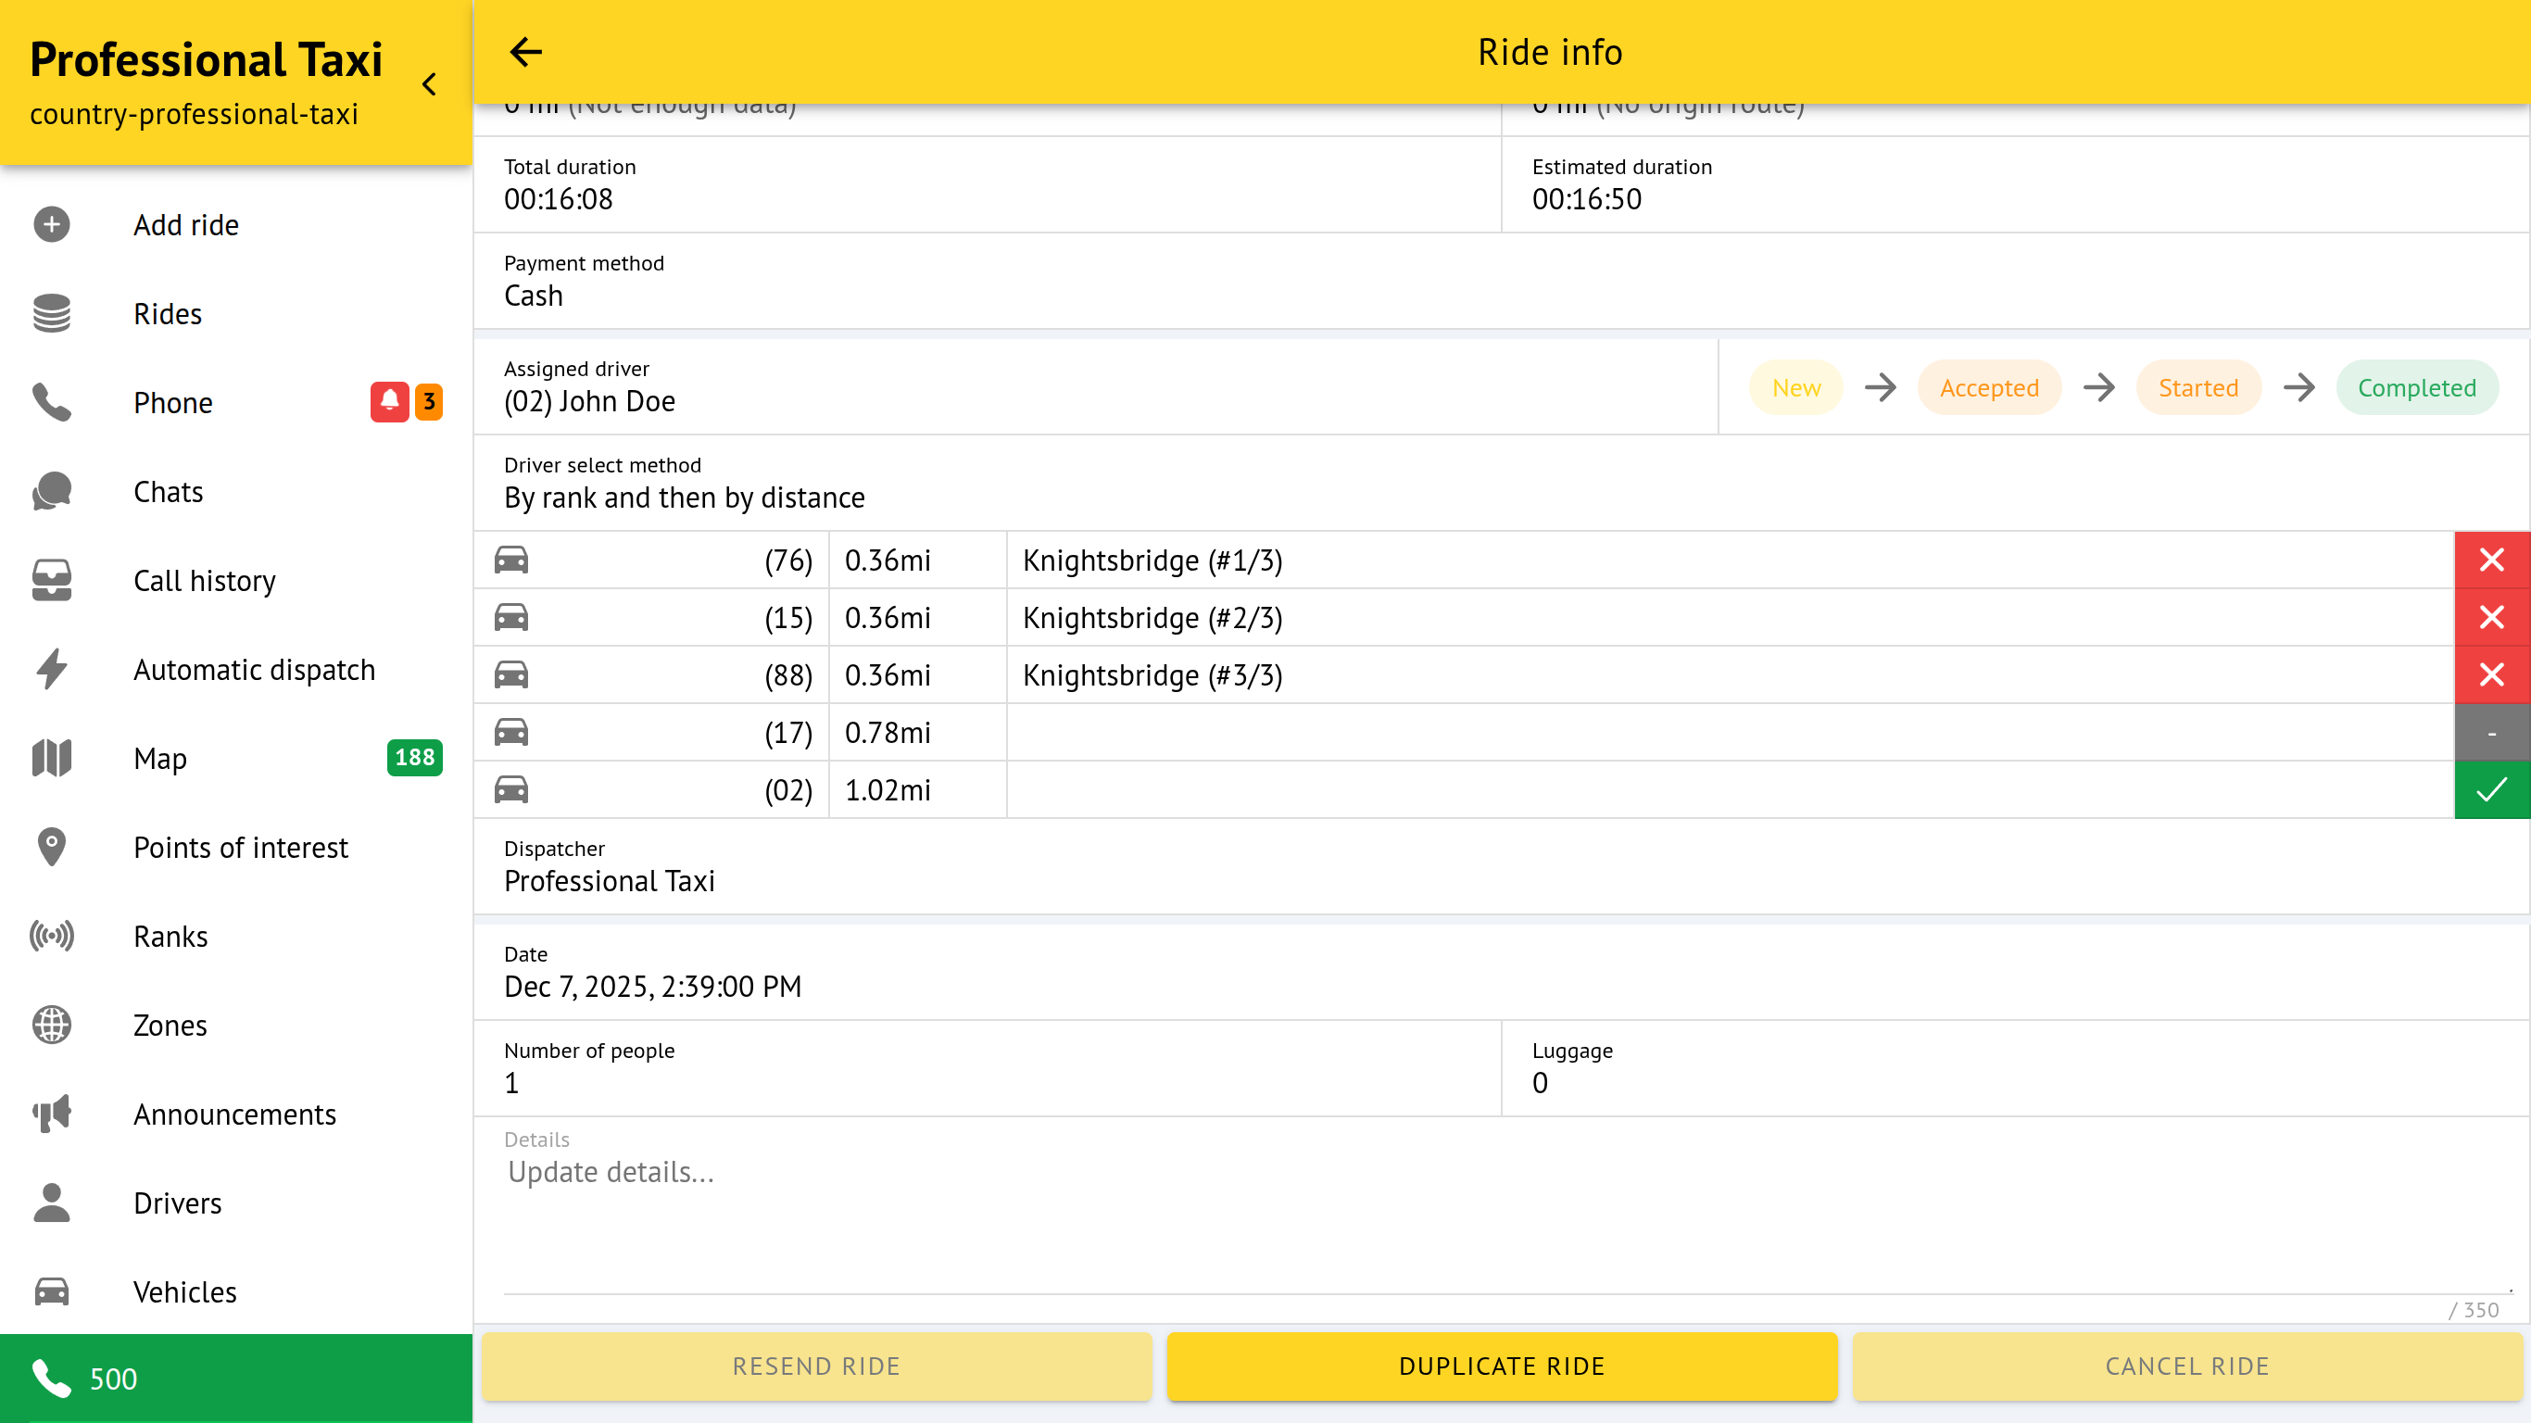The height and width of the screenshot is (1423, 2531).
Task: Click the red phone notification bell badge
Action: [389, 402]
